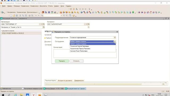Open the Окна menu

(62, 6)
